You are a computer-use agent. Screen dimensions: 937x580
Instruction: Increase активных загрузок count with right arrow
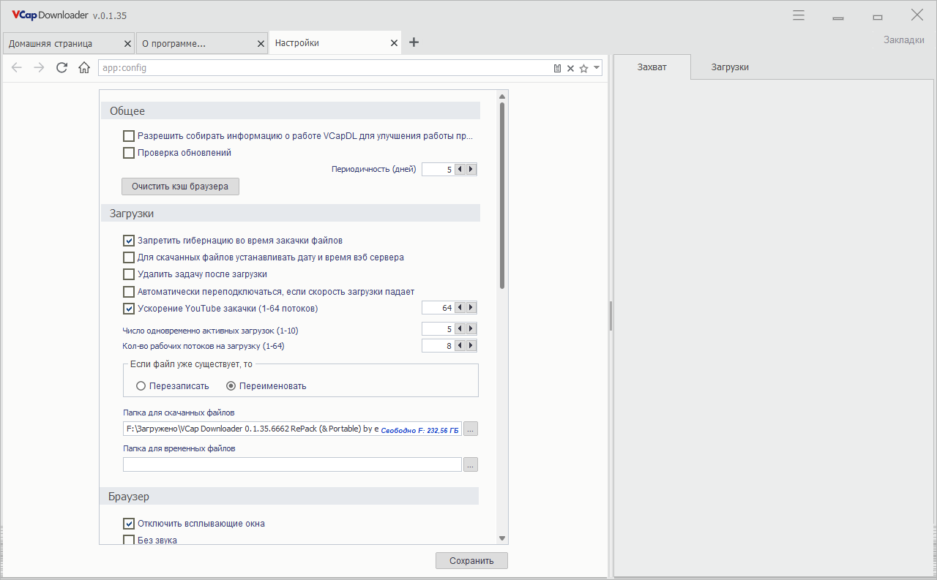(471, 329)
